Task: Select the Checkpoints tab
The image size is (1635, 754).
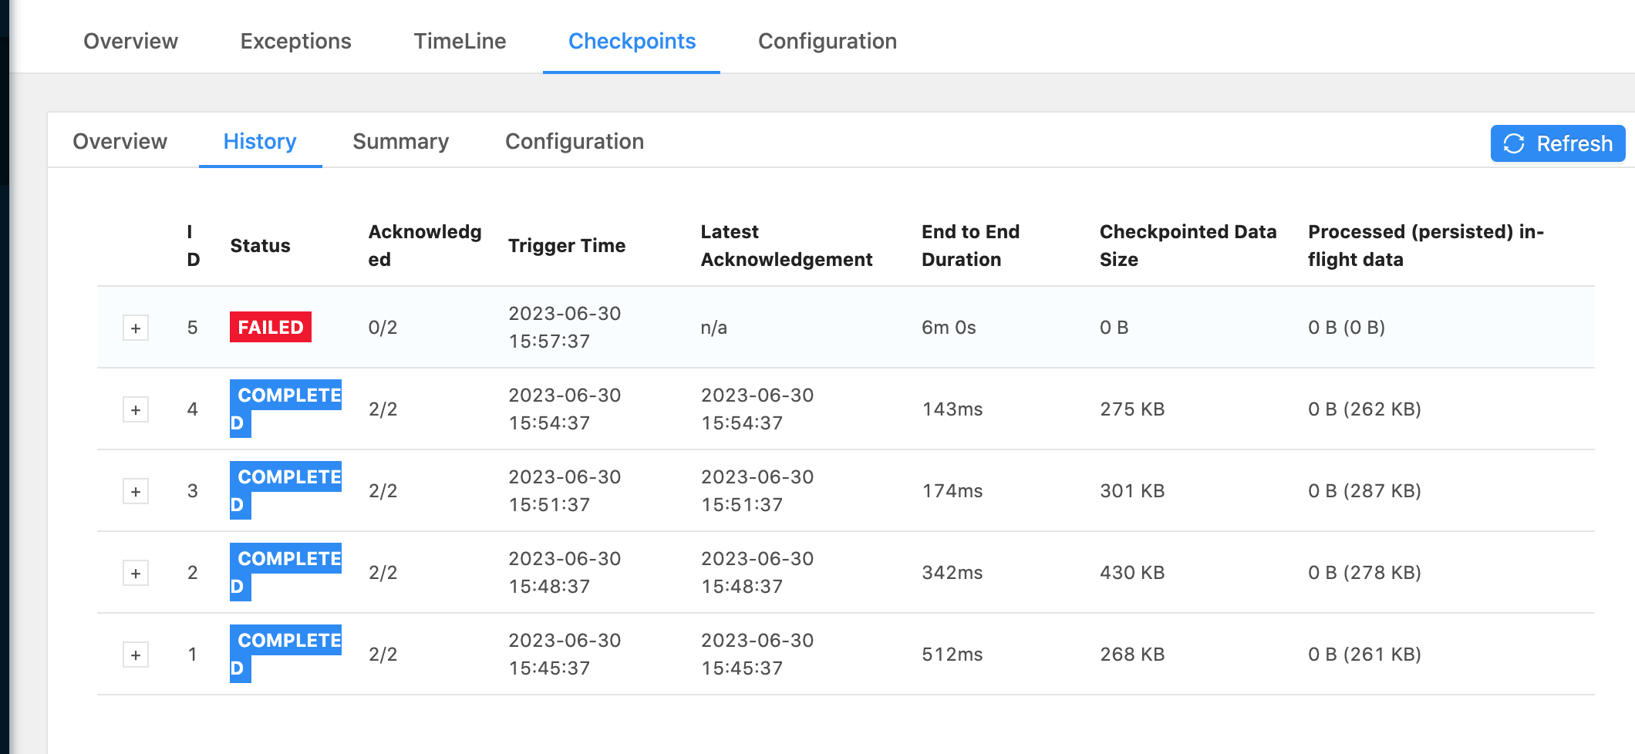Action: point(632,41)
